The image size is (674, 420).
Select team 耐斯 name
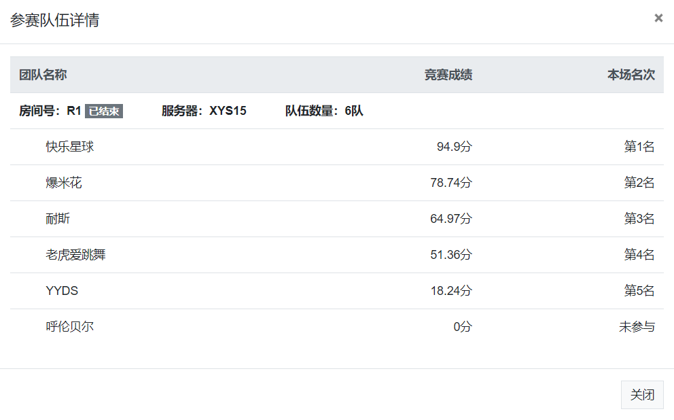tap(58, 219)
